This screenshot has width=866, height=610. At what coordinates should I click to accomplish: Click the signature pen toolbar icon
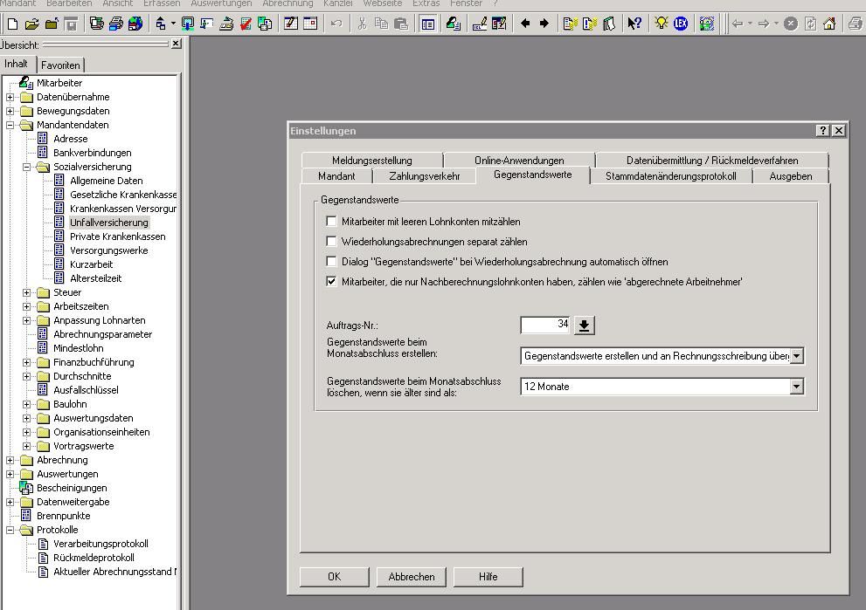pyautogui.click(x=480, y=24)
